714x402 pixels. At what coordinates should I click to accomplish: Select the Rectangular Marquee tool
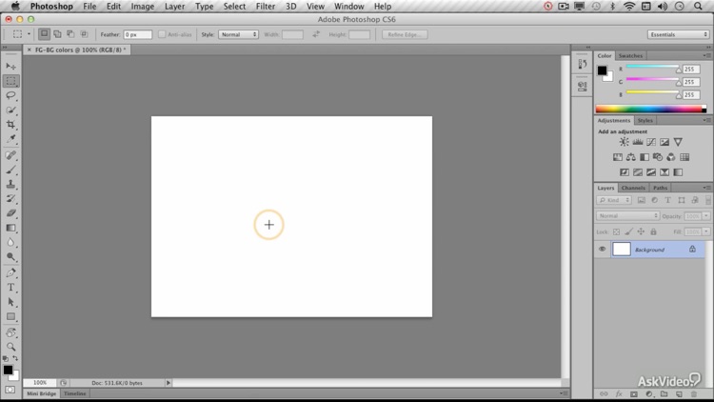pyautogui.click(x=10, y=81)
